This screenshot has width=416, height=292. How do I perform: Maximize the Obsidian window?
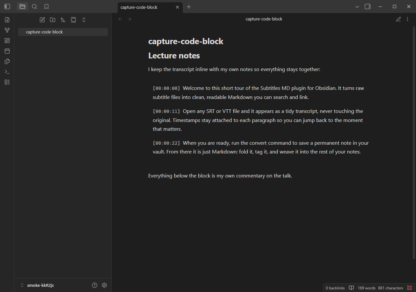395,6
